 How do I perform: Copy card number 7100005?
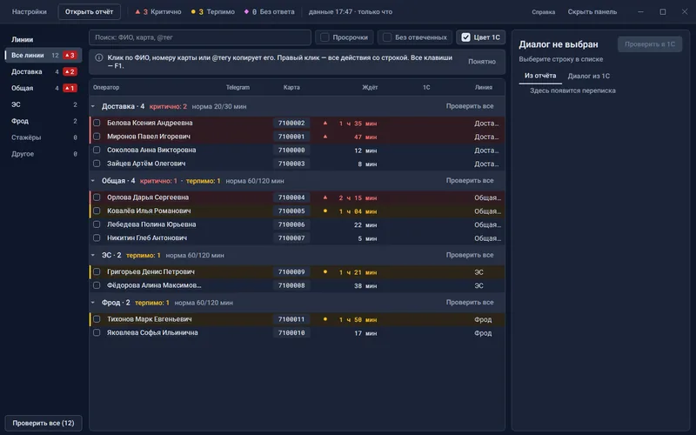pos(291,211)
